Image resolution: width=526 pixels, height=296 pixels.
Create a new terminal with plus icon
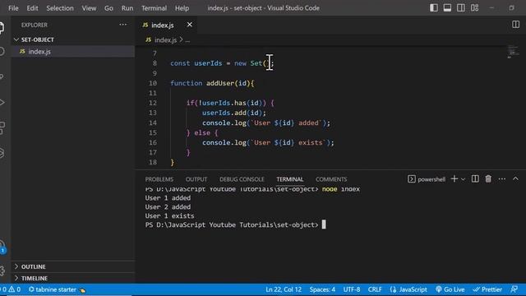click(x=454, y=179)
